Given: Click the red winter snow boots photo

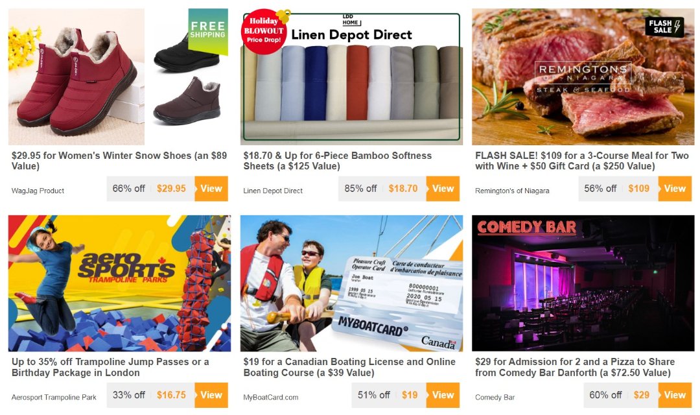Looking at the screenshot, I should click(x=76, y=77).
